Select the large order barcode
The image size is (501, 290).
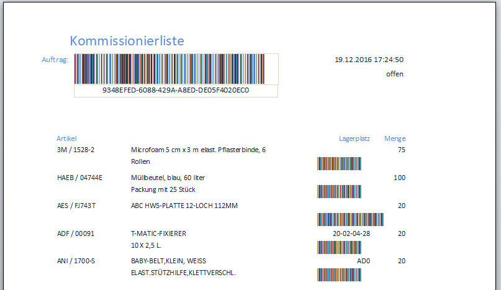point(169,69)
